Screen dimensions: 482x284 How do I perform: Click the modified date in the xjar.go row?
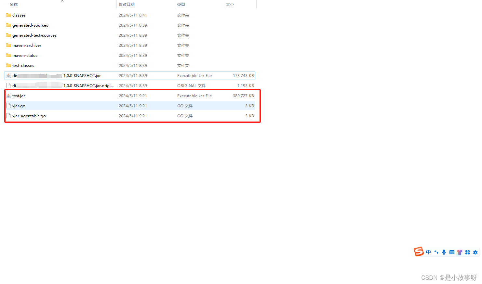(x=133, y=106)
